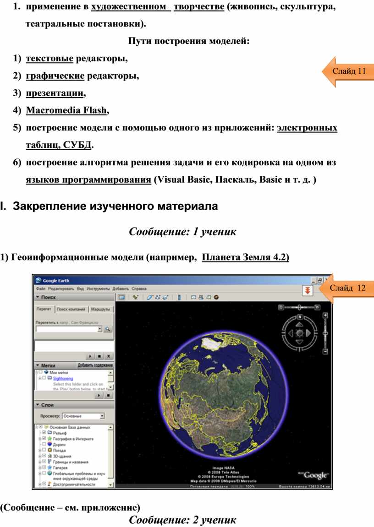Image resolution: width=374 pixels, height=527 pixels.
Task: Toggle the Дороги layer checkbox
Action: click(44, 444)
